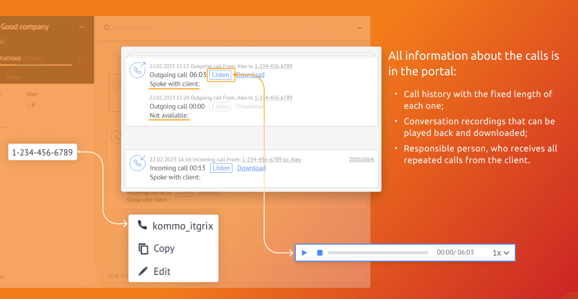578x299 pixels.
Task: Download the 06:03 outgoing call recording
Action: coord(251,75)
